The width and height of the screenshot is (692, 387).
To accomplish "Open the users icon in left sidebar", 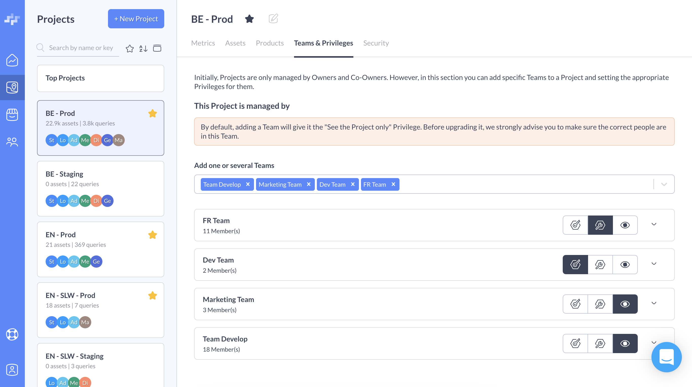I will [x=12, y=142].
